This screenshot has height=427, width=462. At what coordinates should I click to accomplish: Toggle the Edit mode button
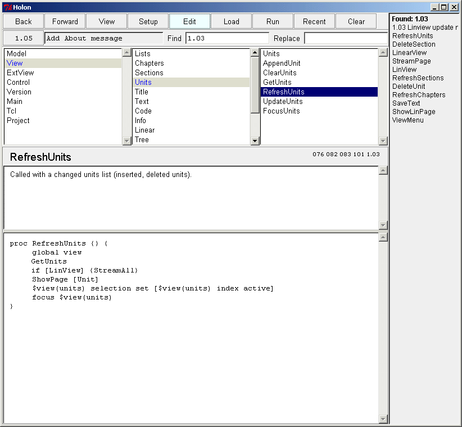coord(190,21)
